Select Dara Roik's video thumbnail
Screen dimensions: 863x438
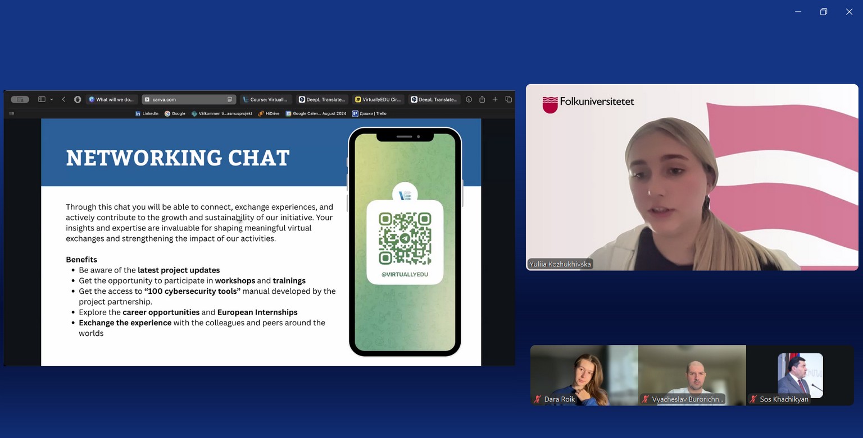(x=584, y=375)
